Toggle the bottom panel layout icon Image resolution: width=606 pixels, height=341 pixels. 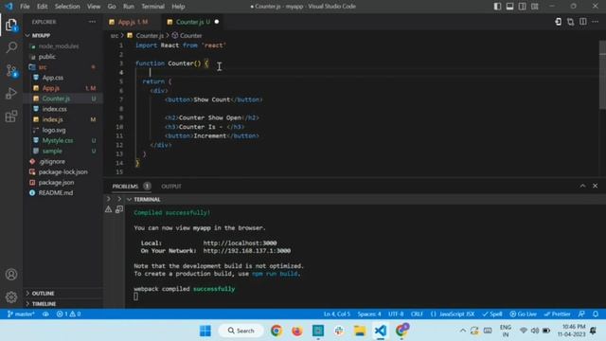coord(509,7)
